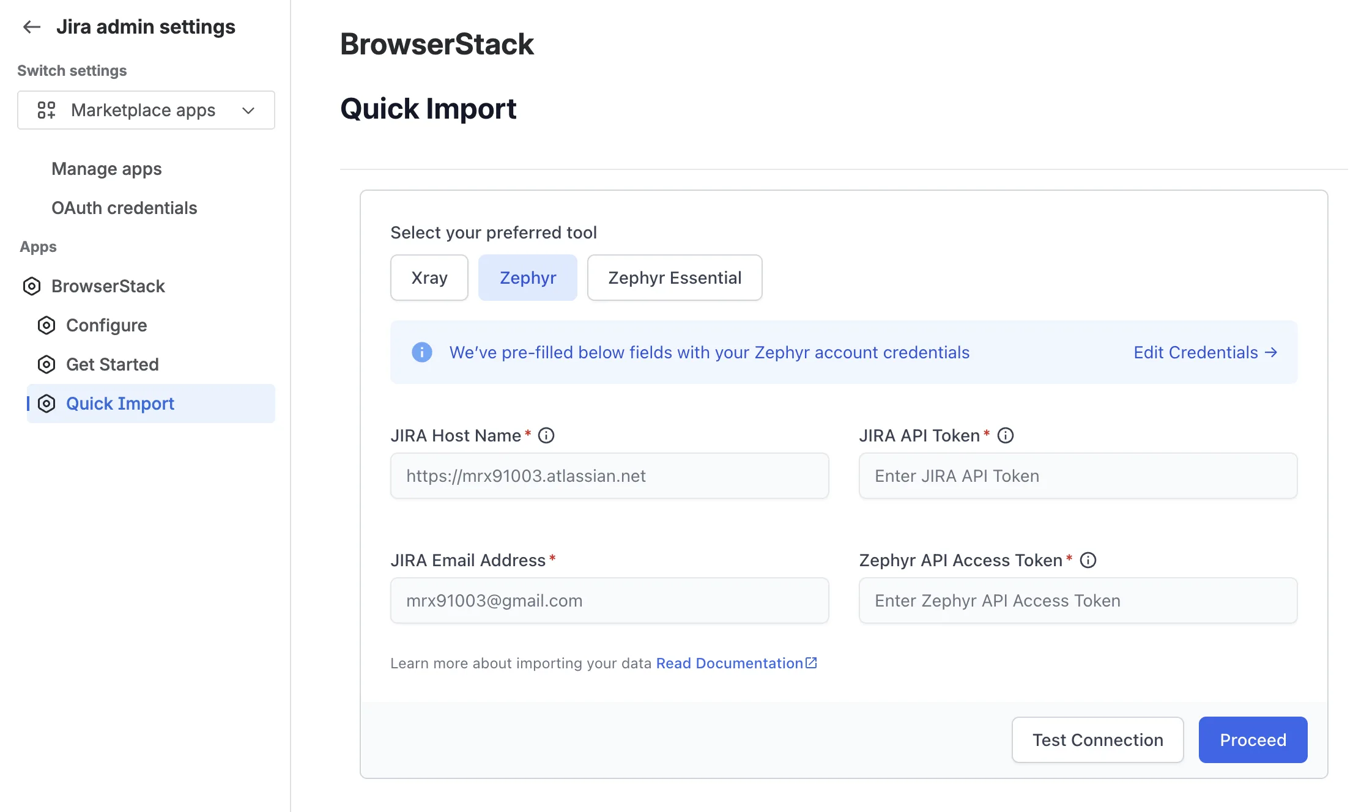Focus the JIRA Host Name field
Viewport: 1353px width, 812px height.
click(x=610, y=476)
